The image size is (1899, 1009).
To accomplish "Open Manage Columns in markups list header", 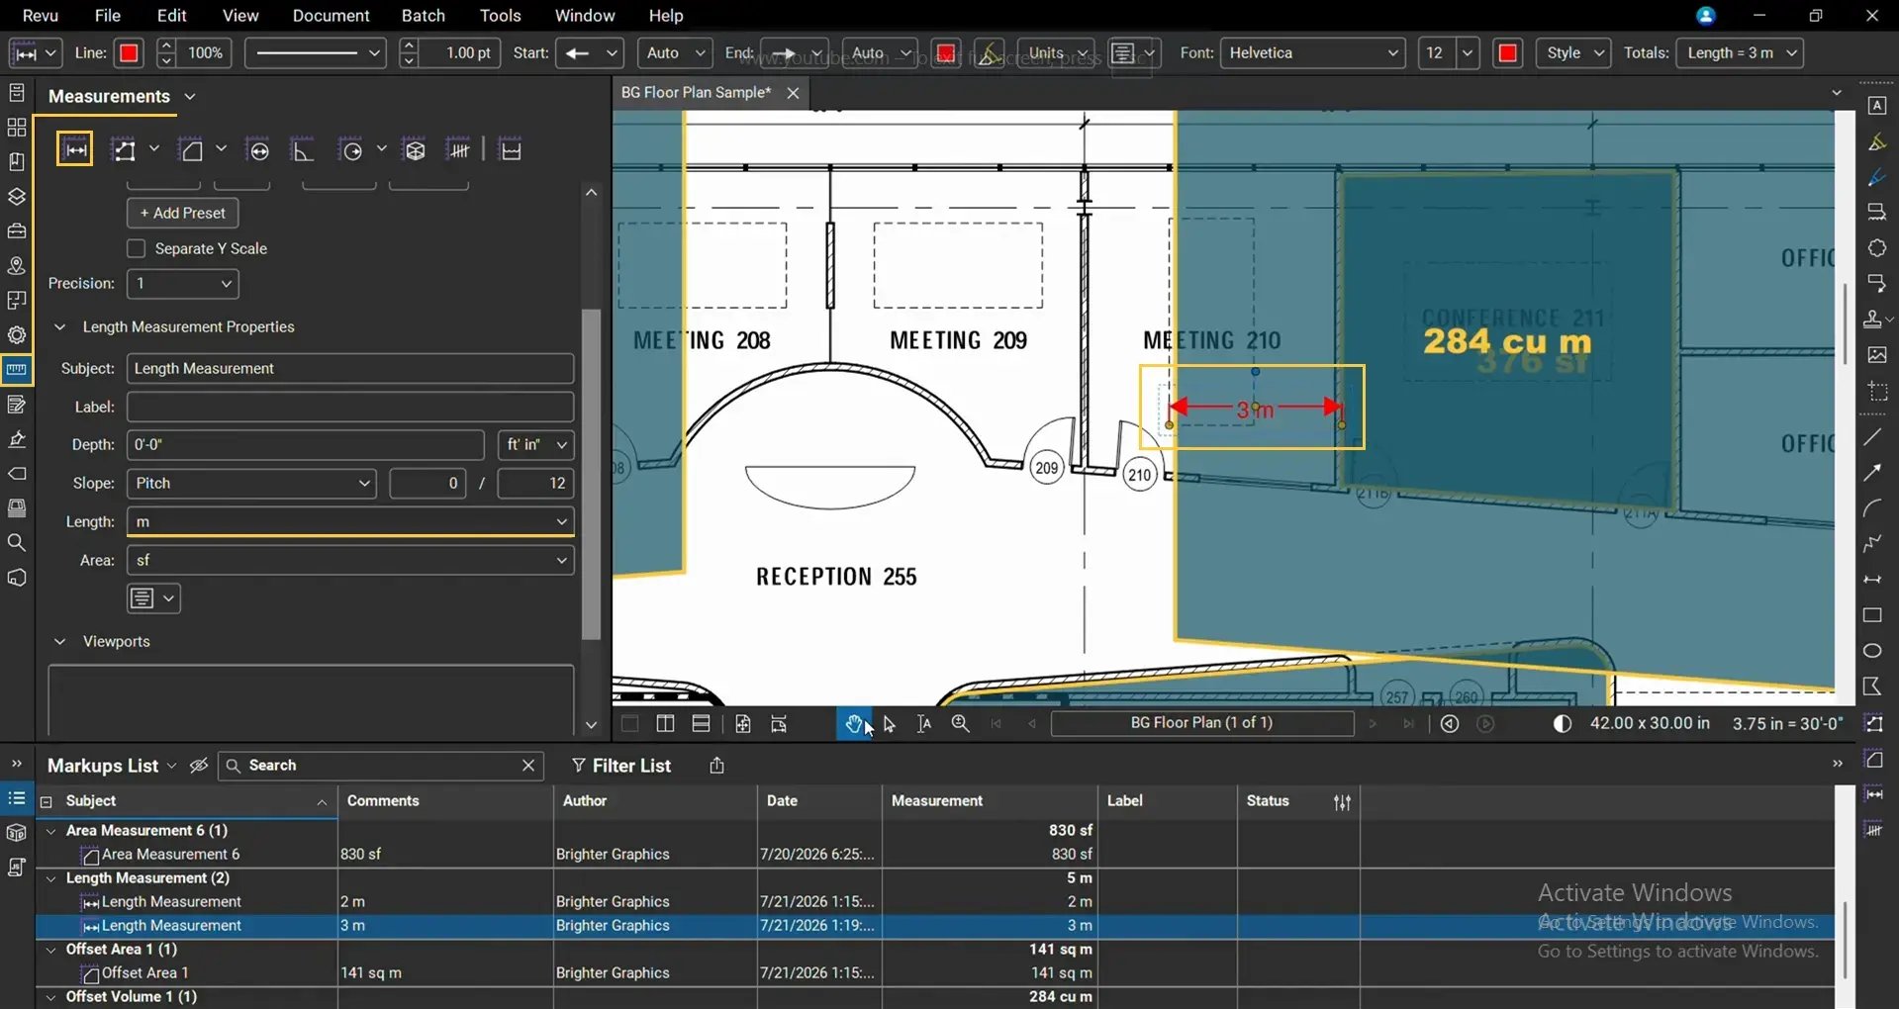I will click(x=1342, y=802).
